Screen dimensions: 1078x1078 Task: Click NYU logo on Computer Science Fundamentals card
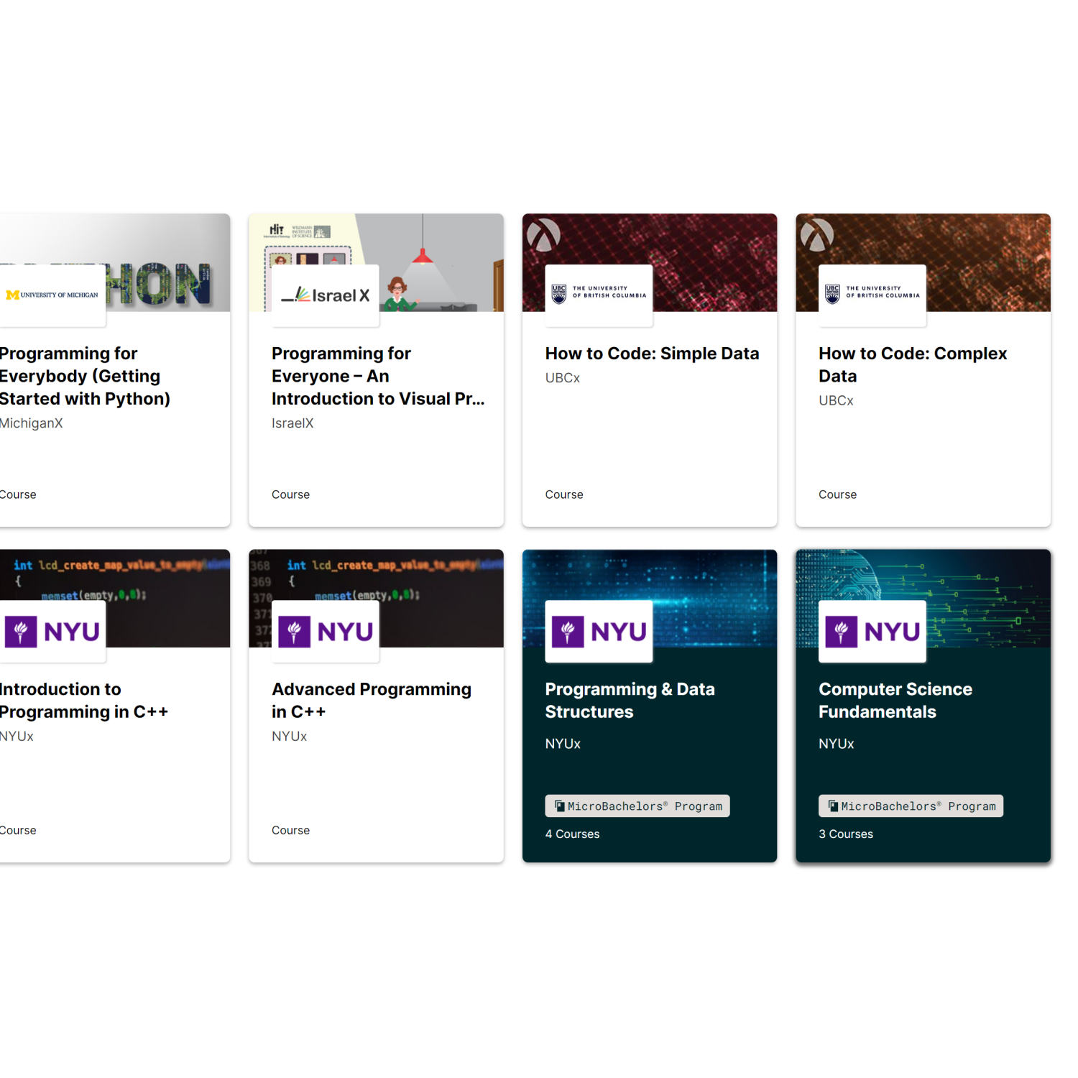click(872, 632)
